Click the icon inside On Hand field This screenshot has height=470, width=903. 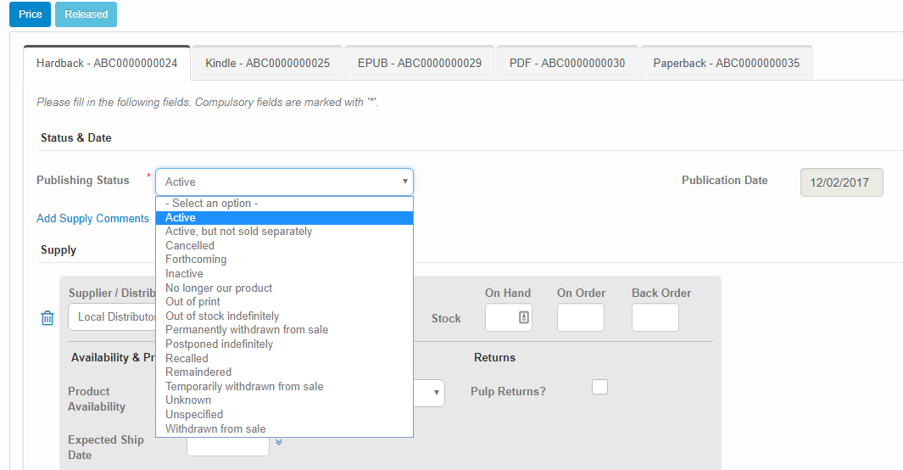tap(523, 317)
